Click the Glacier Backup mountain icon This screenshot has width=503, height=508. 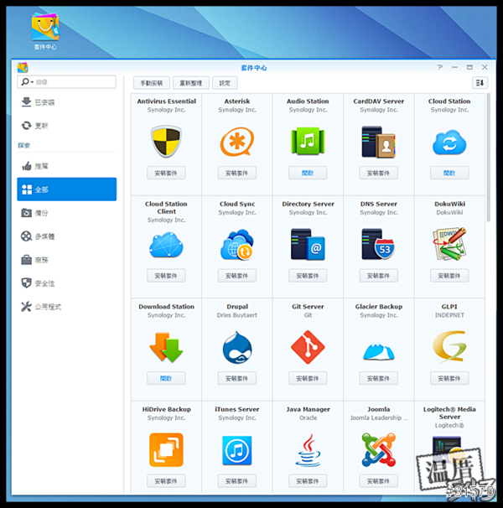point(379,350)
